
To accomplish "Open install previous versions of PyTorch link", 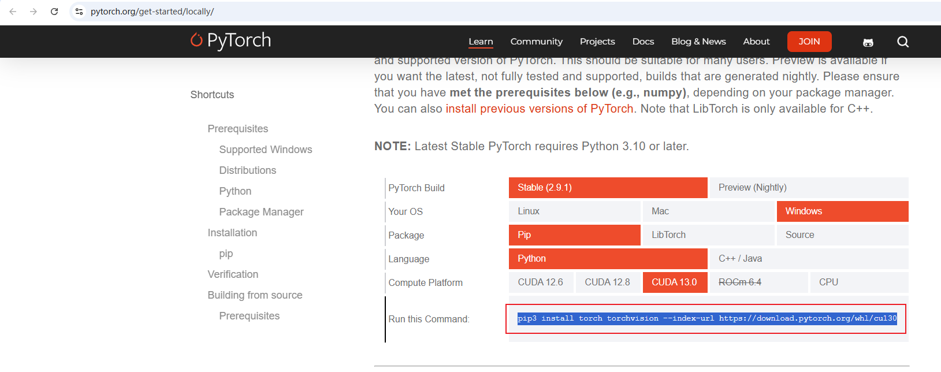I will (540, 109).
